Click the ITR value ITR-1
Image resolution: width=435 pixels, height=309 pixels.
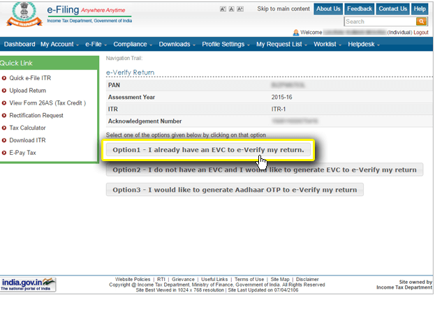[x=279, y=110]
